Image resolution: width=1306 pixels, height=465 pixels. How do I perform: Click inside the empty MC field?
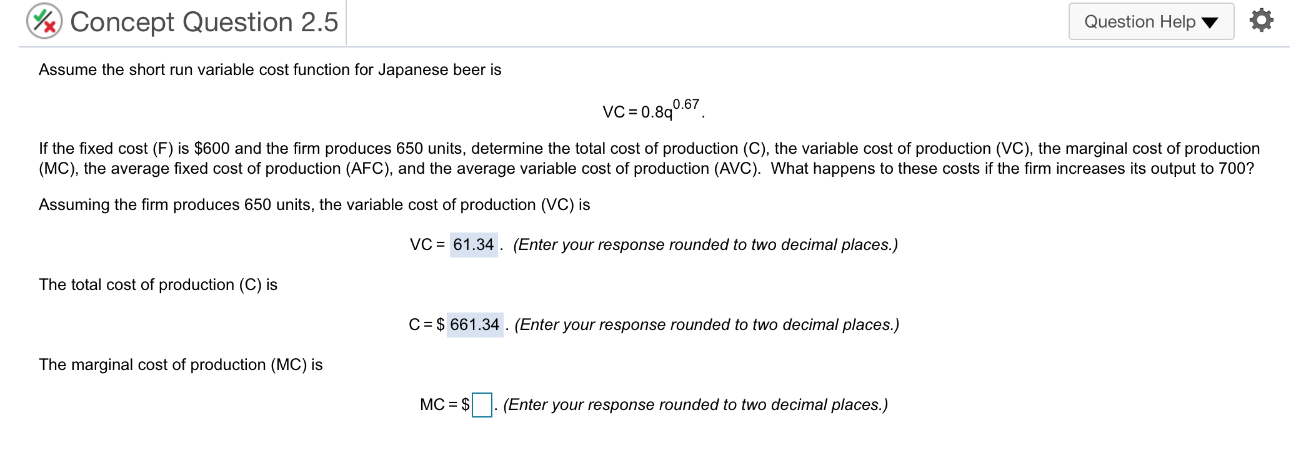coord(481,405)
